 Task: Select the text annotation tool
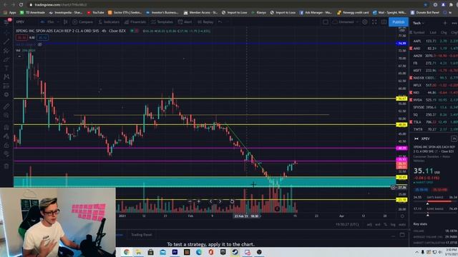pos(6,69)
